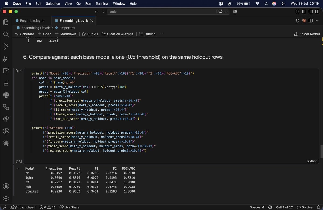Click Go Live in the status bar

pos(305,207)
